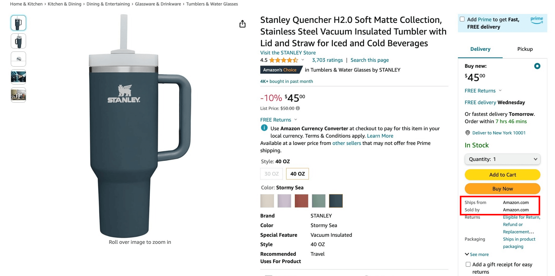Open the Quantity dropdown
Image resolution: width=555 pixels, height=276 pixels.
[x=502, y=159]
